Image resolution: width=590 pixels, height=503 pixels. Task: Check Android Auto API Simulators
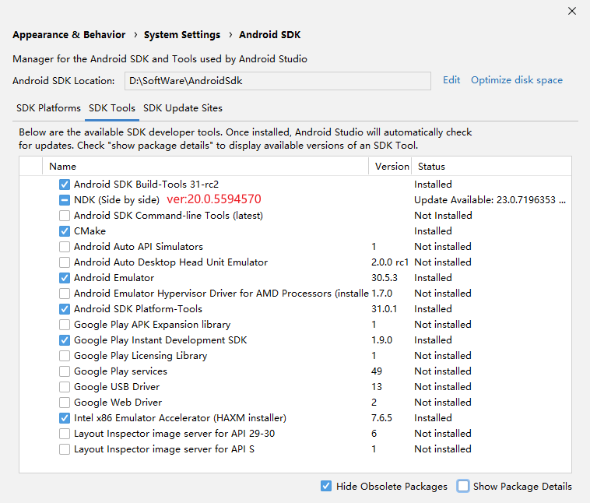pyautogui.click(x=65, y=247)
